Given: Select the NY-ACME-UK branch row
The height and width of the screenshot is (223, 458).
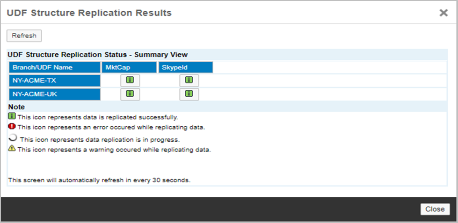Looking at the screenshot, I should tap(54, 94).
